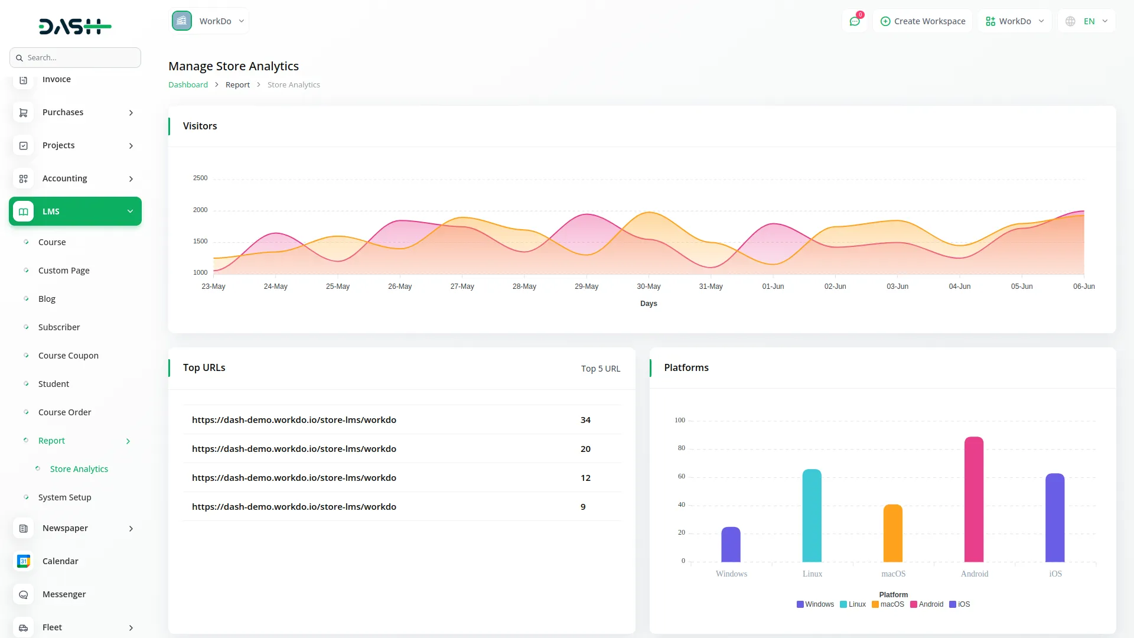This screenshot has height=638, width=1134.
Task: Select Store Analytics in the sidebar
Action: [x=79, y=469]
